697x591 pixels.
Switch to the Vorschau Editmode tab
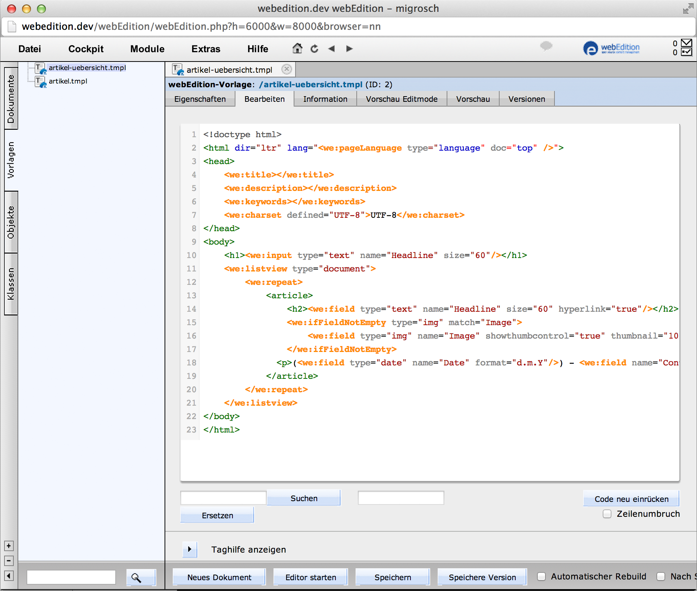pyautogui.click(x=401, y=99)
